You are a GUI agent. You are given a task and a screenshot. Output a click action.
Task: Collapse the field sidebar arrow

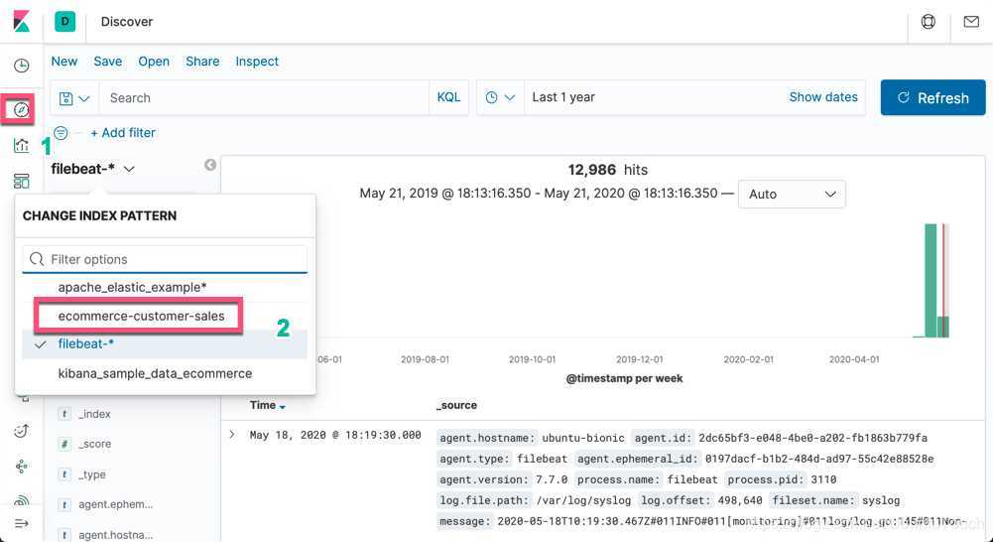point(210,165)
